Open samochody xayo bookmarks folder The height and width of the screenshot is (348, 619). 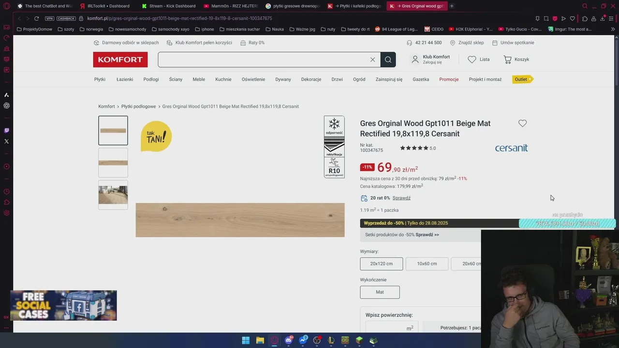170,29
